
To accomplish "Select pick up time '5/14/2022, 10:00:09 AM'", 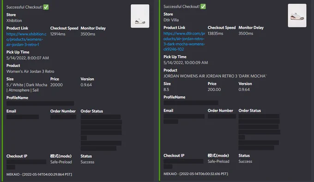I will pyautogui.click(x=186, y=63).
